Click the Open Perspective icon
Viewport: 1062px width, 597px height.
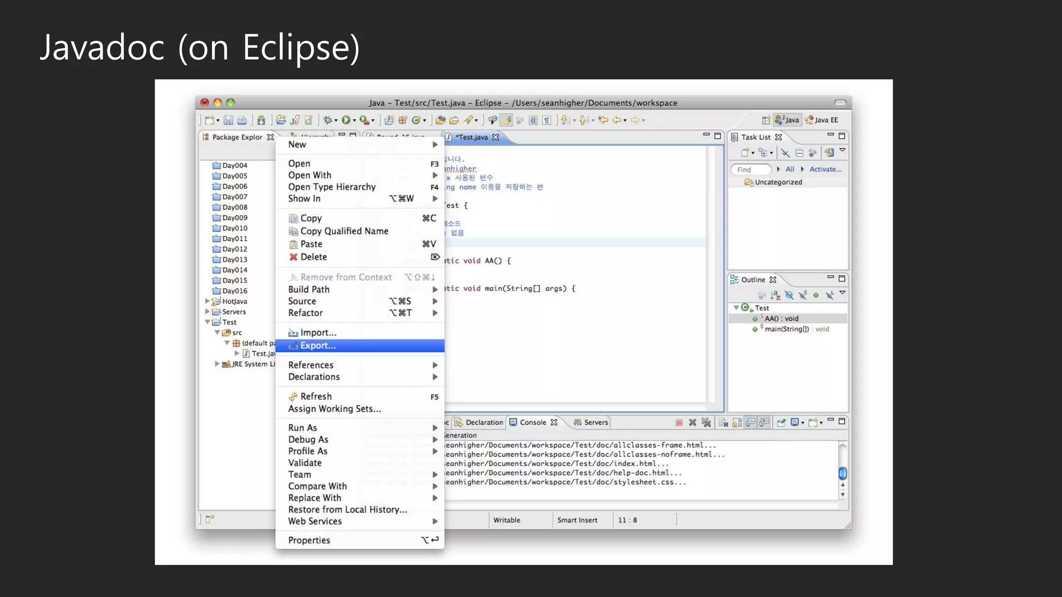click(x=766, y=120)
